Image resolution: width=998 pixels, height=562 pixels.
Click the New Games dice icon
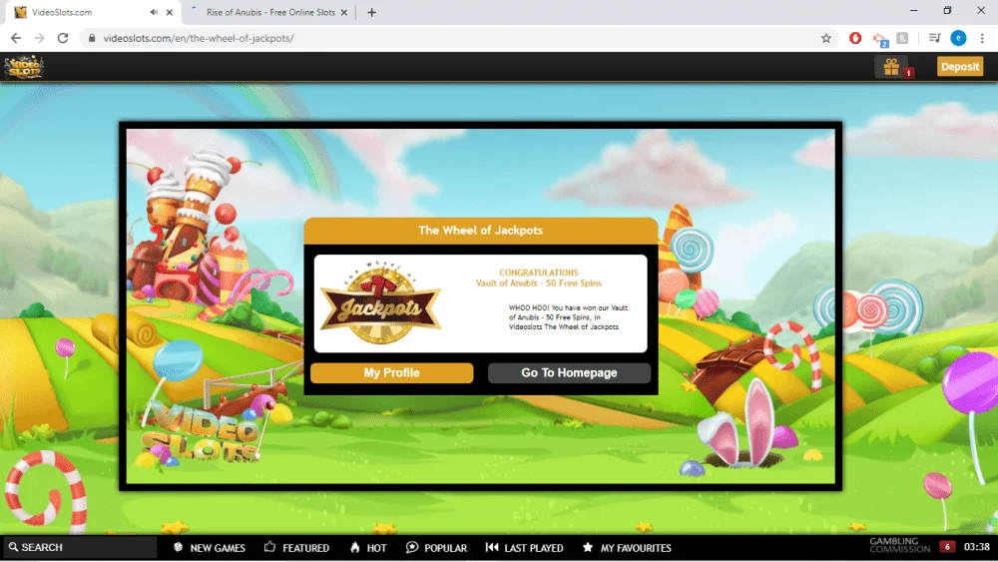point(179,547)
